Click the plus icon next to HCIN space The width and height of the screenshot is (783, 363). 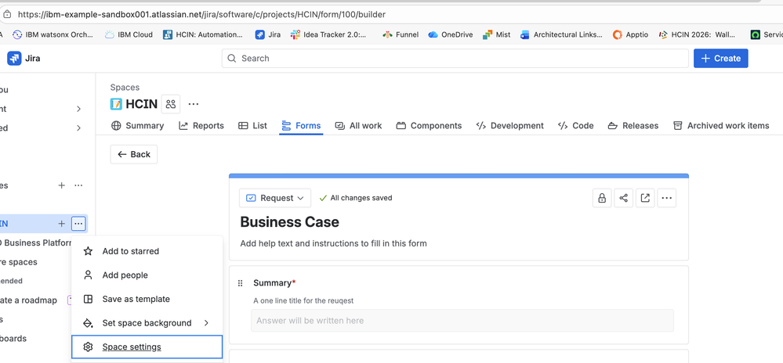point(61,224)
